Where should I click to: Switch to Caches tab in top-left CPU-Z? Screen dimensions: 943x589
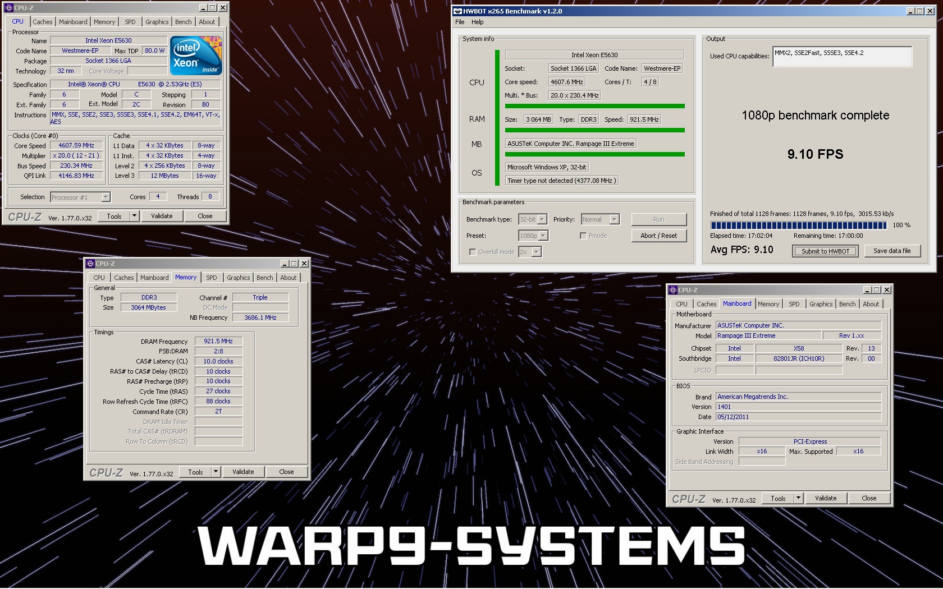coord(43,22)
